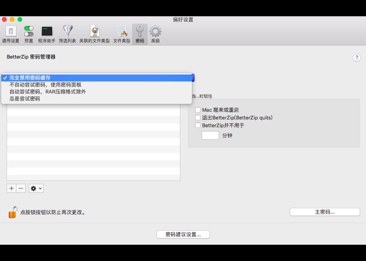Pick 总是尝试密码 from the list
Screen dimensions: 366x261
(x=25, y=98)
